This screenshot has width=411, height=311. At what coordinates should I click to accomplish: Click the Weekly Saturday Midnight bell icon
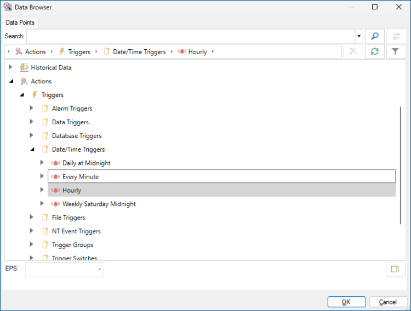[x=55, y=204]
